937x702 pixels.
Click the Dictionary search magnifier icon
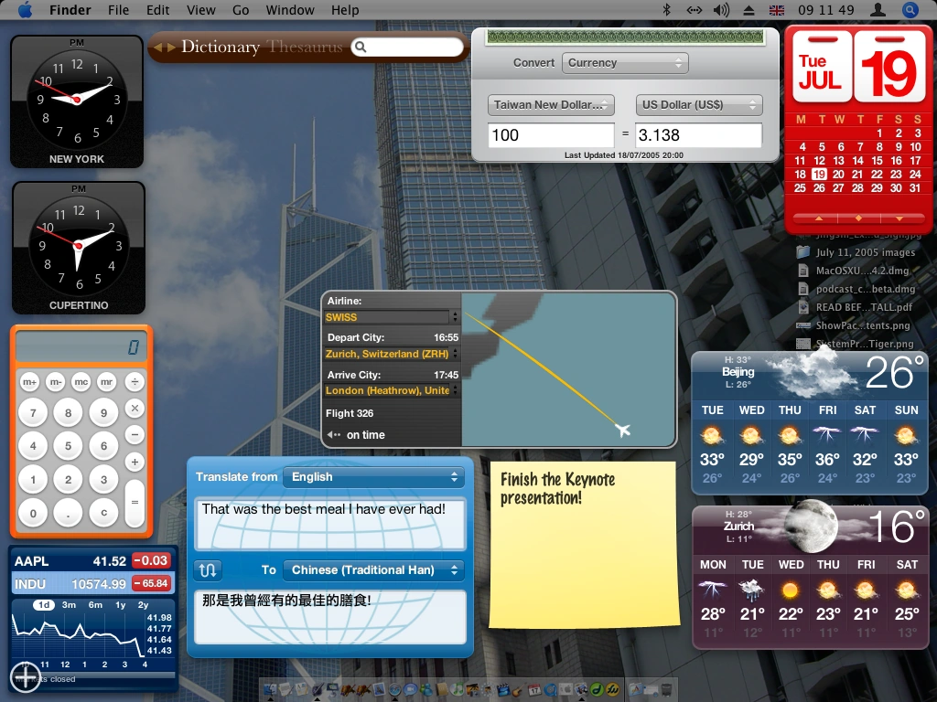click(x=361, y=48)
